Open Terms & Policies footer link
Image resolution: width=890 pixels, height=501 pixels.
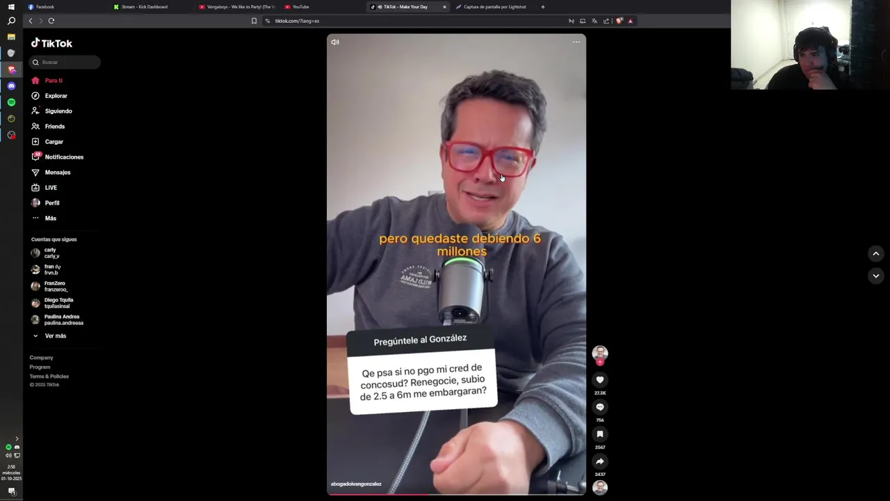49,376
